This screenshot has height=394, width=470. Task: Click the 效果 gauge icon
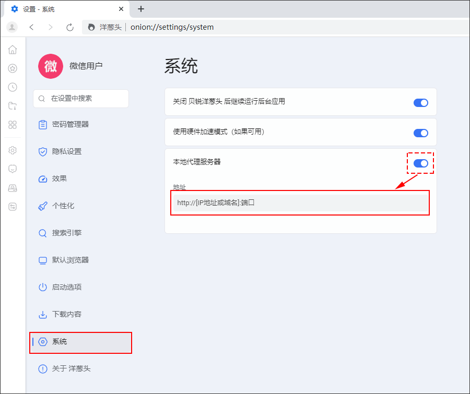[x=43, y=179]
